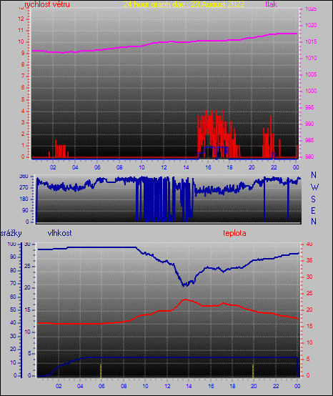The image size is (333, 396).
Task: Click the '06' hour label under temperature graph
Action: pyautogui.click(x=101, y=386)
